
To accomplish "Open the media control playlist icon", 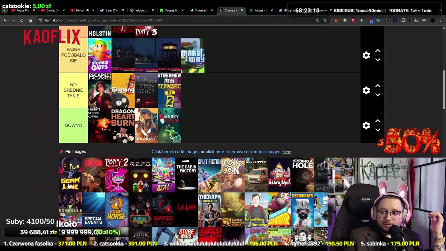I will point(424,20).
